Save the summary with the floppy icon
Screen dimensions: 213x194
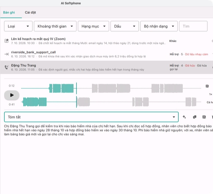pyautogui.click(x=204, y=117)
